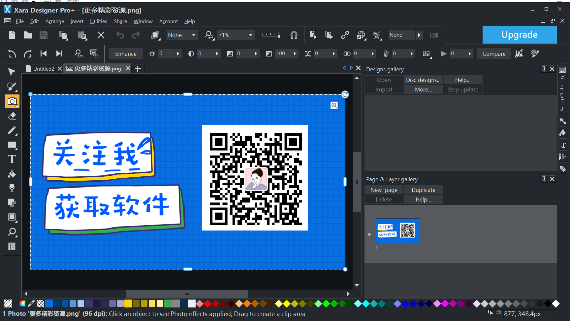Select the page 1 thumbnail
This screenshot has height=321, width=570.
(x=398, y=231)
